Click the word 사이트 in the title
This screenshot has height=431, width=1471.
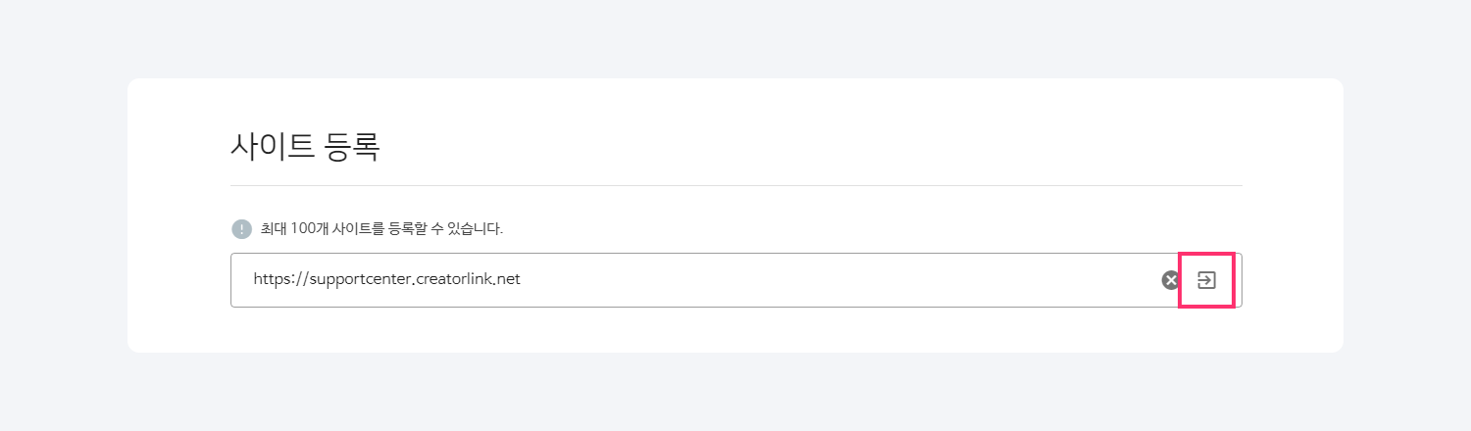(273, 146)
